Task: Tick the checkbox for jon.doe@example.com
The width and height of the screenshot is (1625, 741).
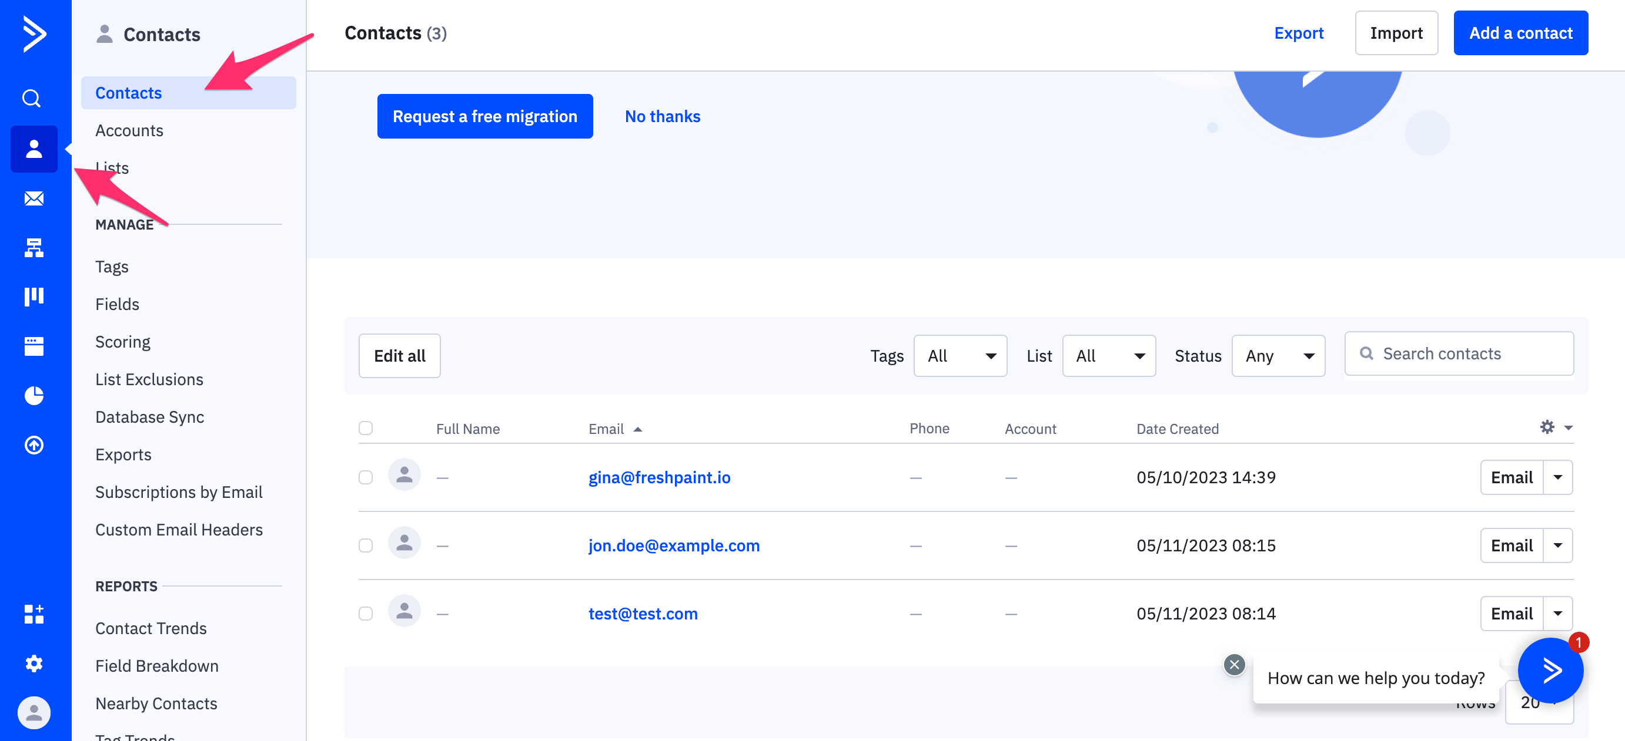Action: click(365, 545)
